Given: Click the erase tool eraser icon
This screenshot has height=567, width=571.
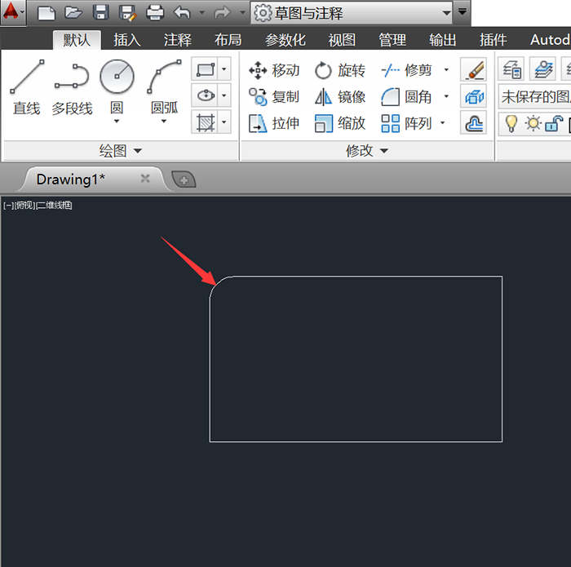Looking at the screenshot, I should pos(473,69).
